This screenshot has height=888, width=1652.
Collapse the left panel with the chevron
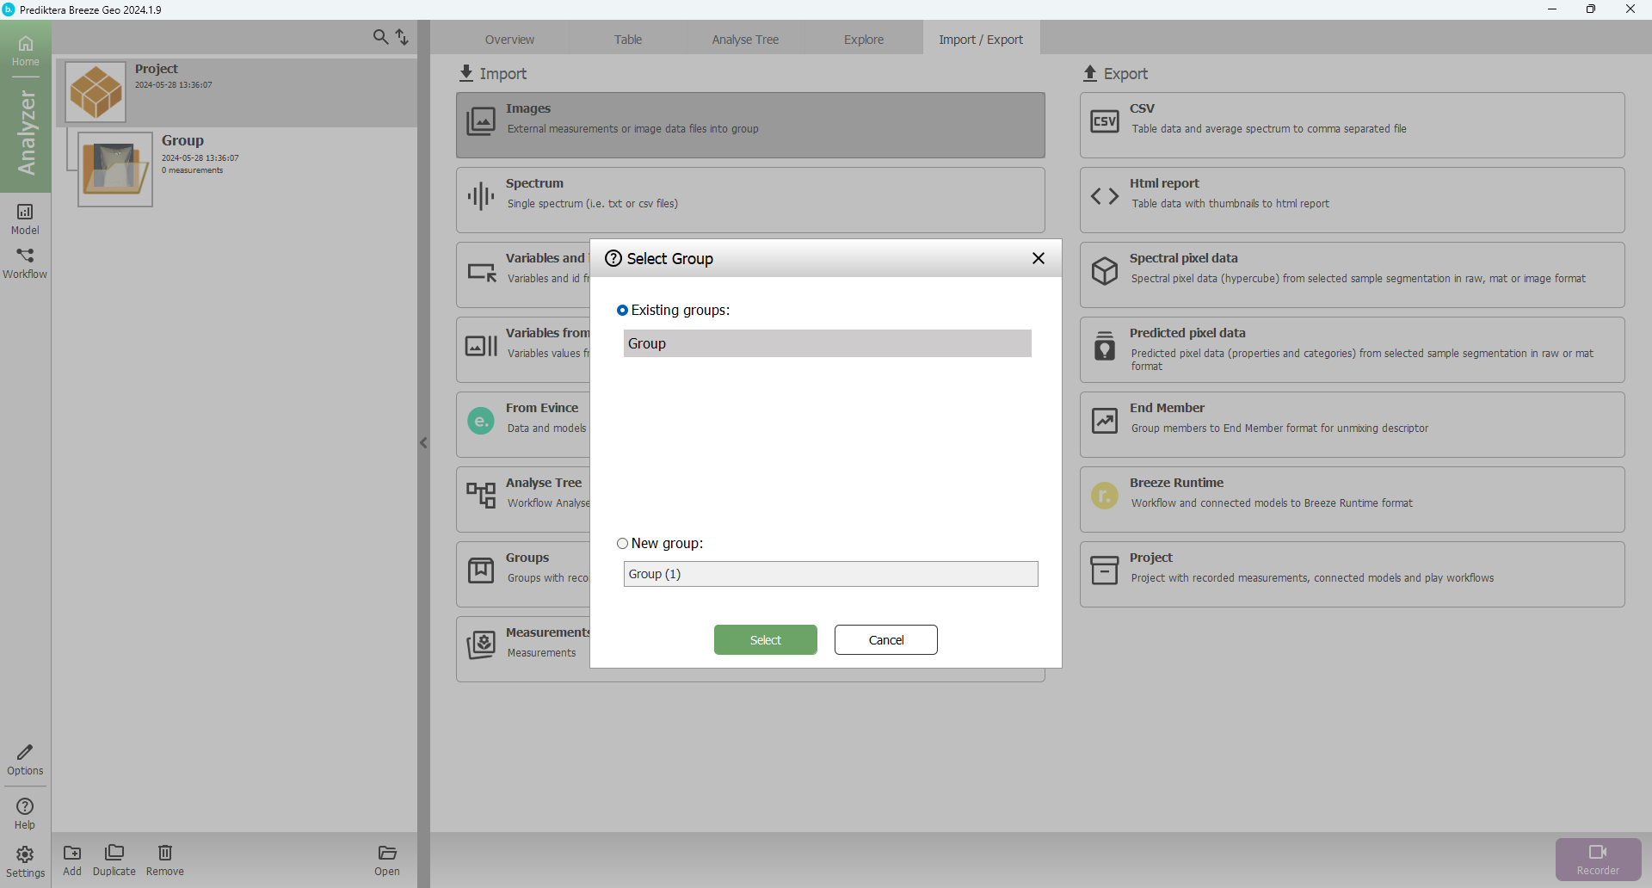point(423,443)
